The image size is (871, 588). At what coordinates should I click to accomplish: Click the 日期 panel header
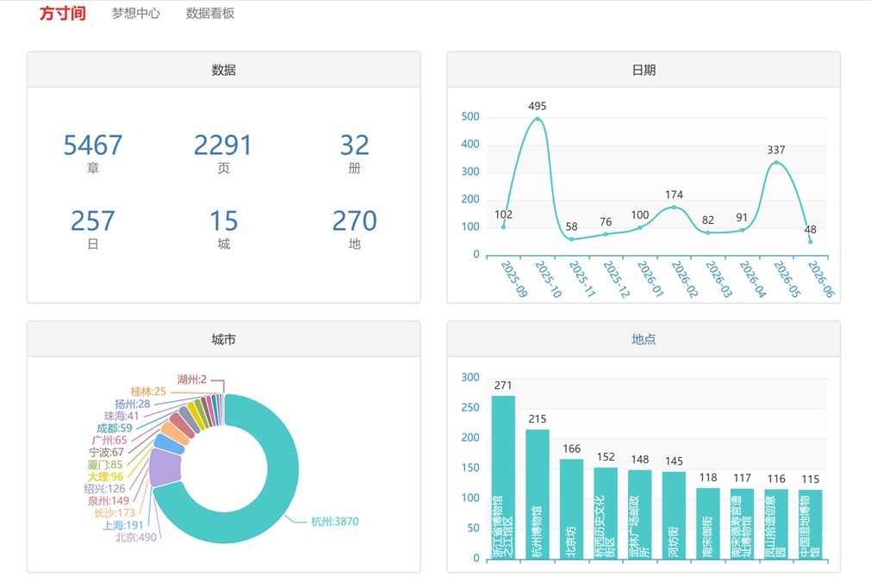tap(644, 70)
